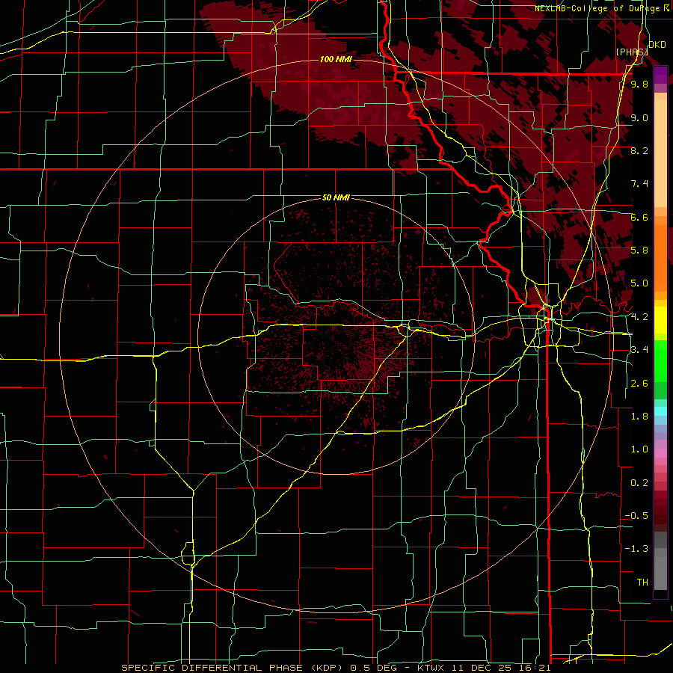Pick the peach band of the color bar
This screenshot has width=673, height=673.
660,155
